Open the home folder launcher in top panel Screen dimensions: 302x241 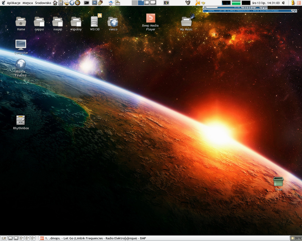pos(55,3)
